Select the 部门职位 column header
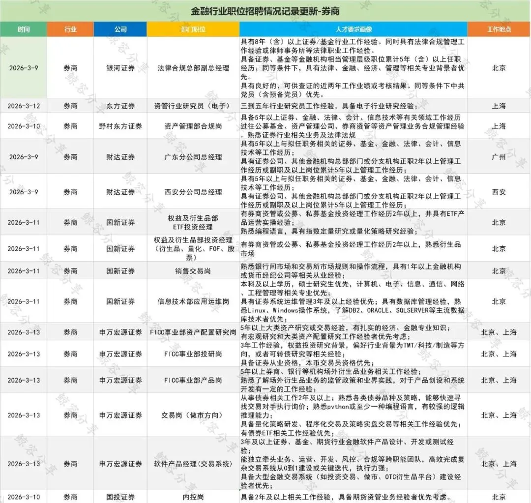The width and height of the screenshot is (531, 503). (193, 30)
